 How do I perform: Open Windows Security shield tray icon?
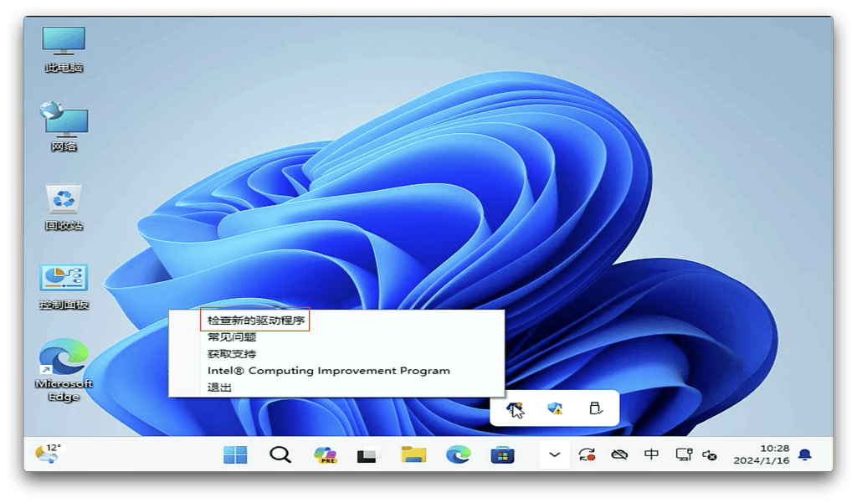tap(554, 408)
